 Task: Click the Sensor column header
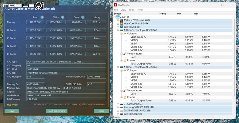pos(136,14)
